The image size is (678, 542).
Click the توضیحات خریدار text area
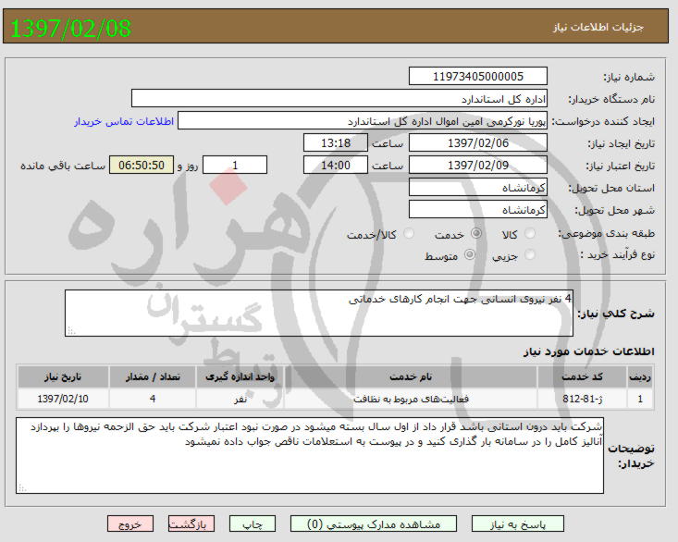(310, 455)
